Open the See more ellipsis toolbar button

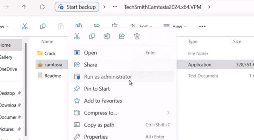202,26
